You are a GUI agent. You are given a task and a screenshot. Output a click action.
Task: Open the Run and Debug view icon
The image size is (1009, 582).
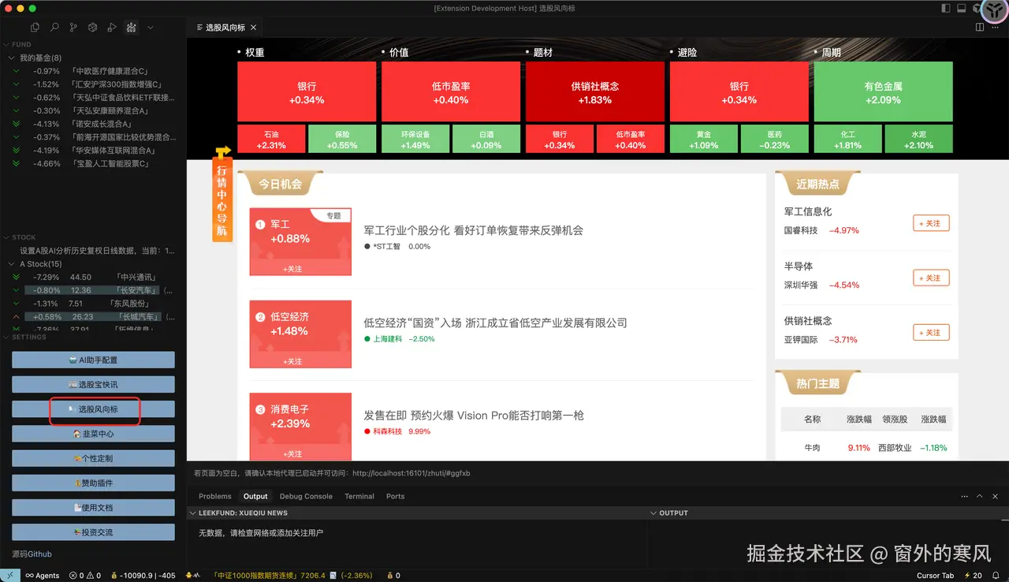114,26
